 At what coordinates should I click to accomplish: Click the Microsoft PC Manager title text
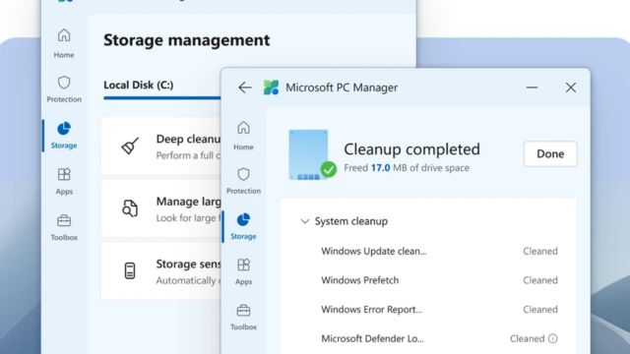pyautogui.click(x=342, y=88)
